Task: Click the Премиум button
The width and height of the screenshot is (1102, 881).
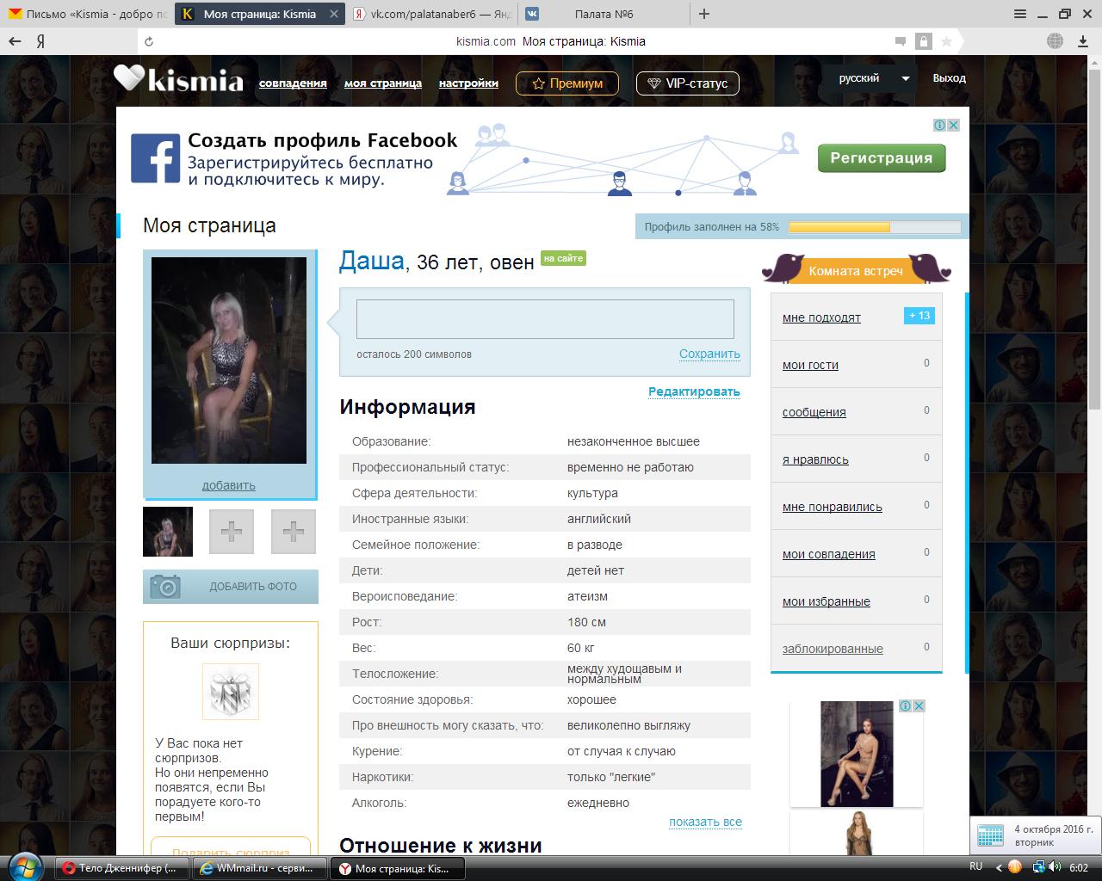Action: pyautogui.click(x=567, y=83)
